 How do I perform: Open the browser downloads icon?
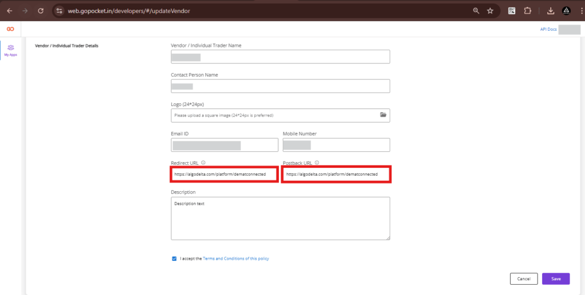(551, 10)
